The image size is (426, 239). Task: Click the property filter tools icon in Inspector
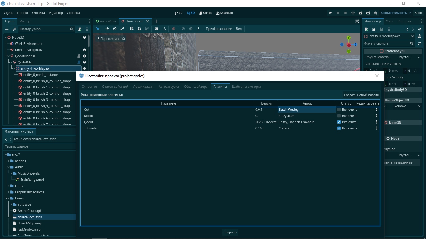[419, 44]
